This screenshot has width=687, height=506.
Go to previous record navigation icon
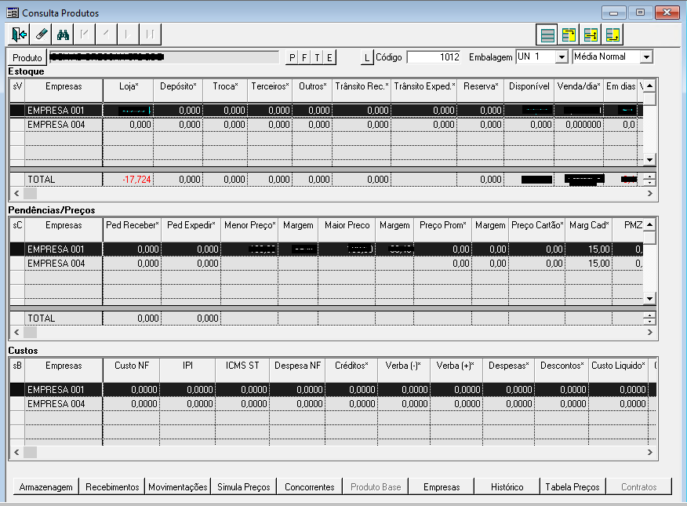[107, 35]
